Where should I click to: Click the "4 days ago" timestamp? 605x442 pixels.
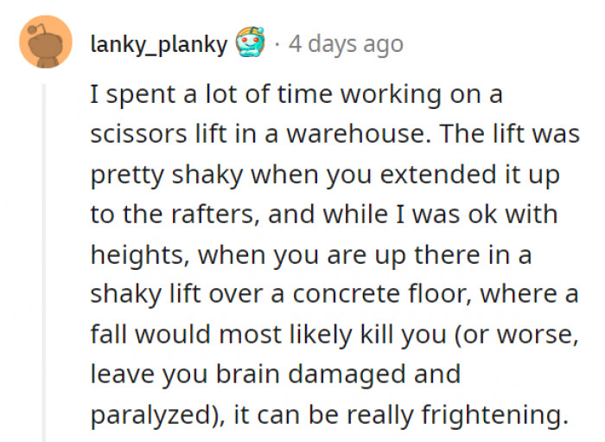(346, 43)
